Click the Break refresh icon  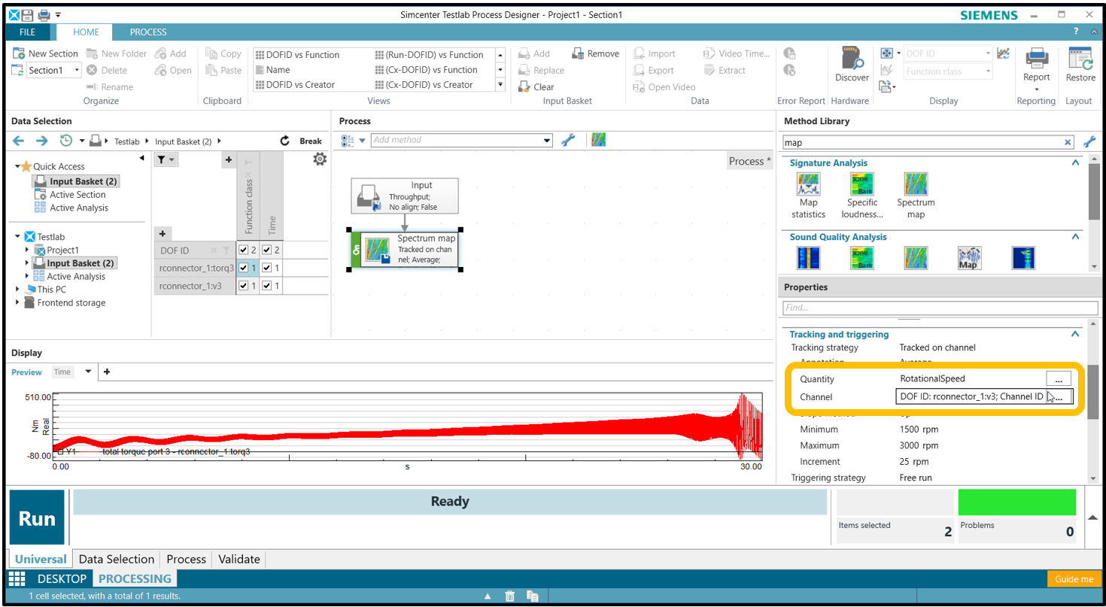click(284, 141)
